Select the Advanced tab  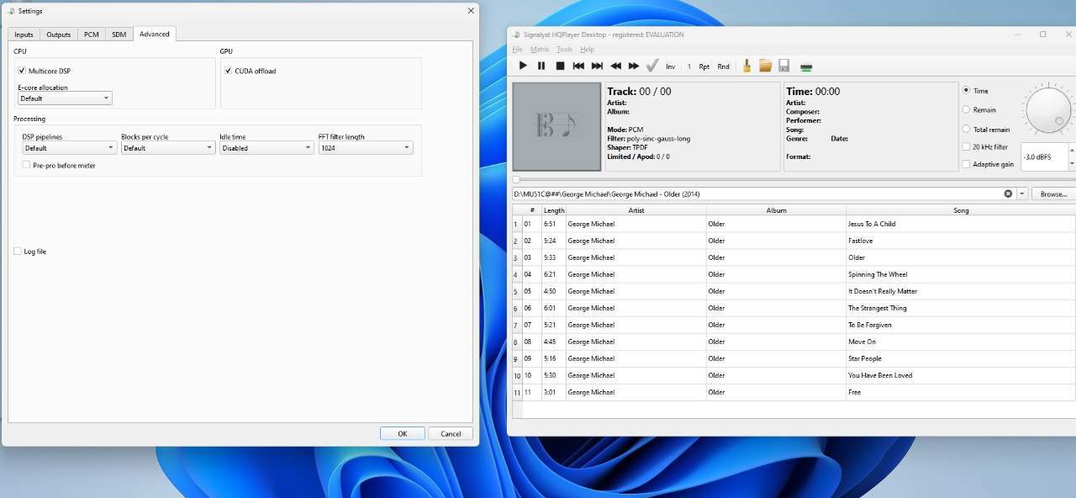[155, 34]
